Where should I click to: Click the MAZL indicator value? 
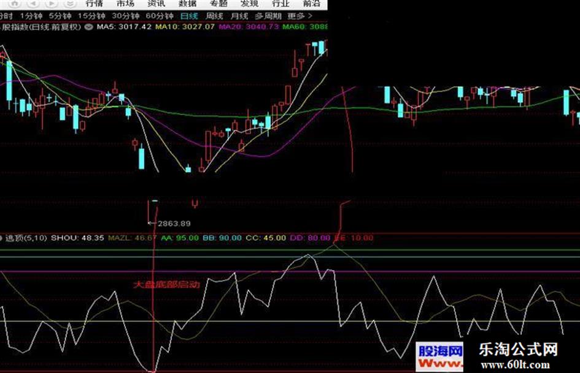pyautogui.click(x=133, y=238)
